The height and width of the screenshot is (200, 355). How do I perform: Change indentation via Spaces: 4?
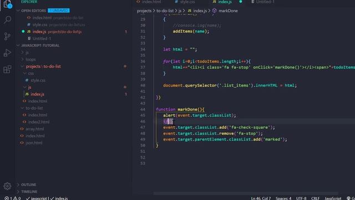[x=283, y=198]
